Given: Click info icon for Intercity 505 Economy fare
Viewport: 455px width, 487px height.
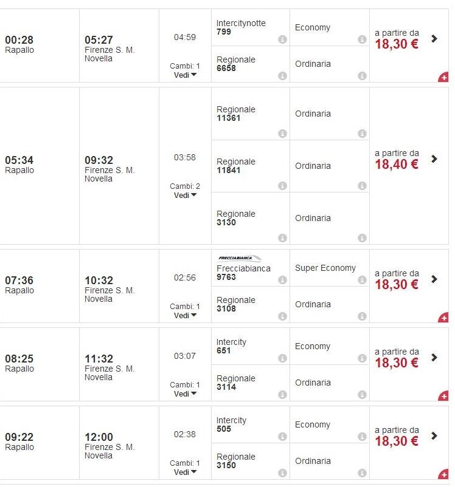Looking at the screenshot, I should [x=362, y=437].
